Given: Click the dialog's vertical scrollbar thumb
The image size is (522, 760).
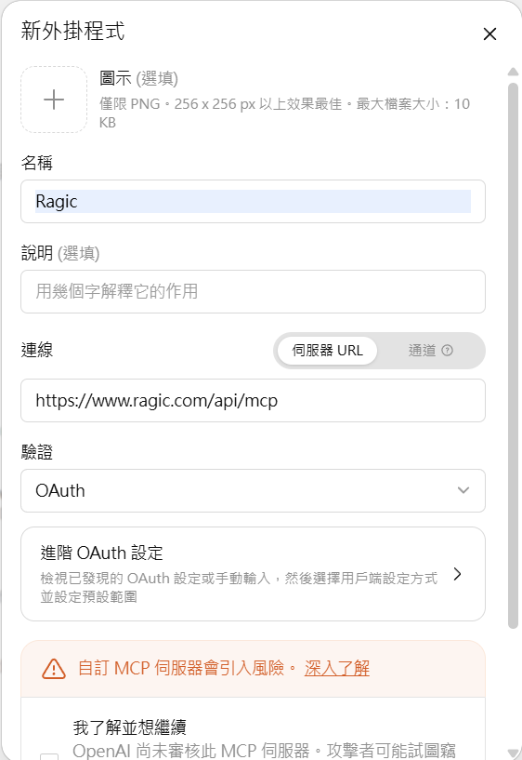Looking at the screenshot, I should (513, 356).
